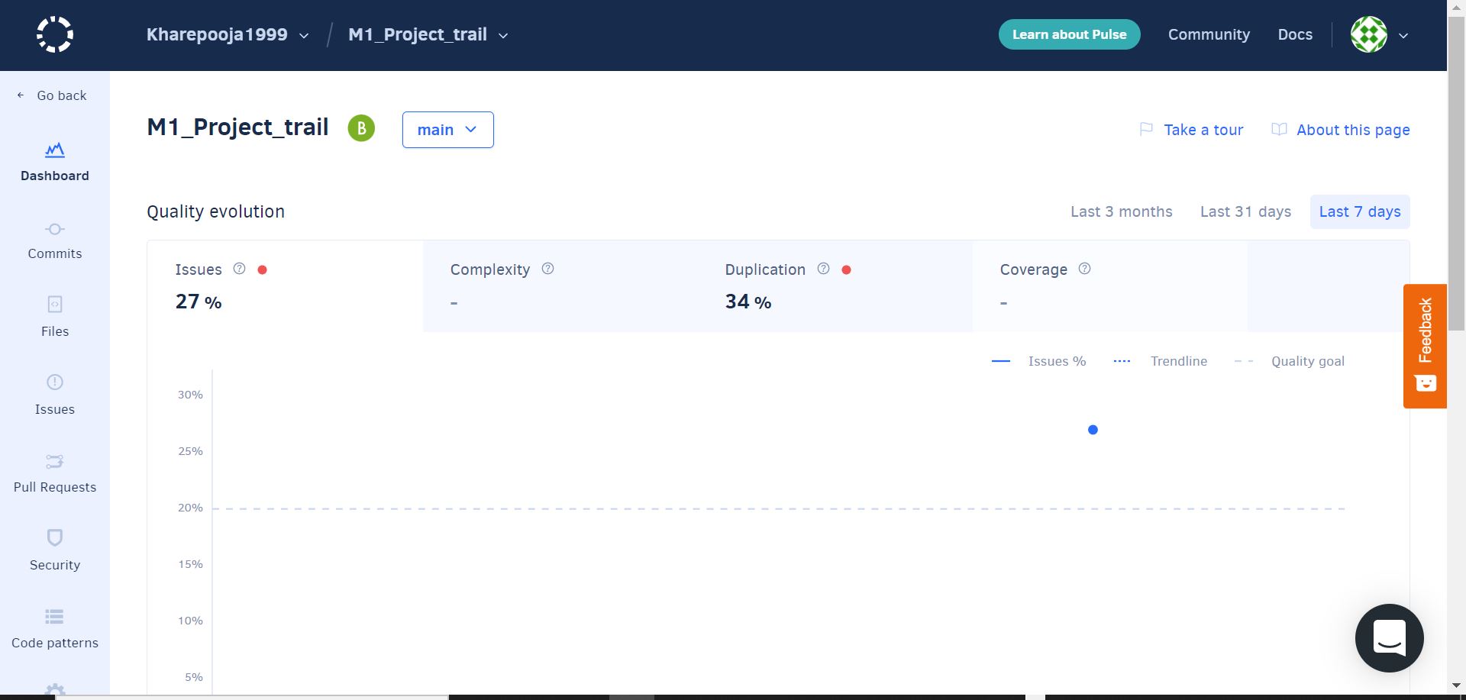Image resolution: width=1466 pixels, height=700 pixels.
Task: Select the Last 31 days range
Action: point(1245,211)
